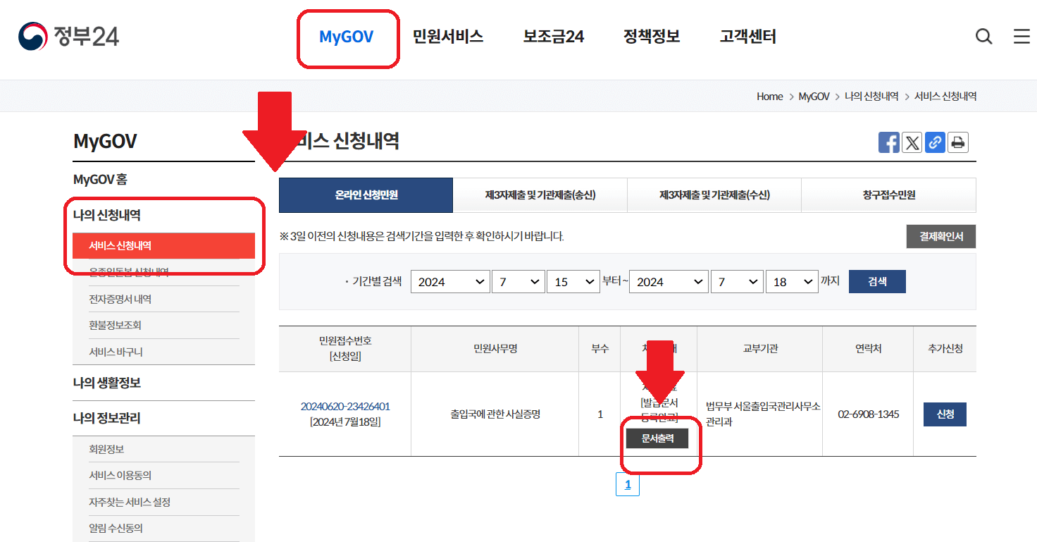The height and width of the screenshot is (542, 1037).
Task: Open the hamburger menu icon
Action: (1022, 36)
